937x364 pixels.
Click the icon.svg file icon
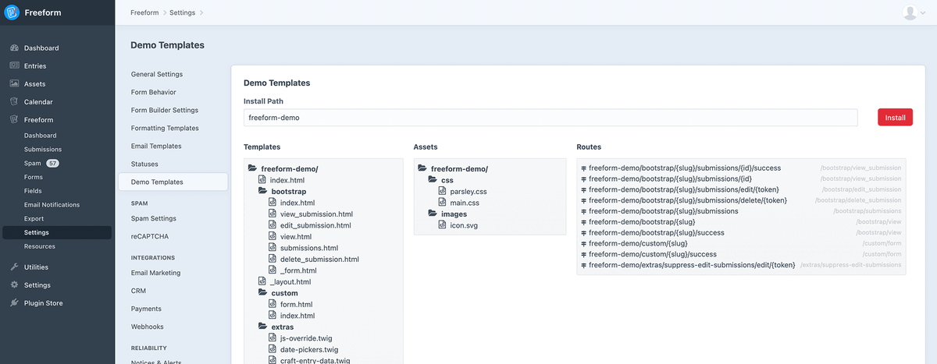[443, 225]
